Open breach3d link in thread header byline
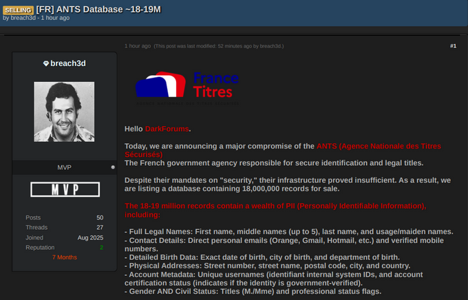Viewport: 468px width, 300px height. (x=23, y=18)
